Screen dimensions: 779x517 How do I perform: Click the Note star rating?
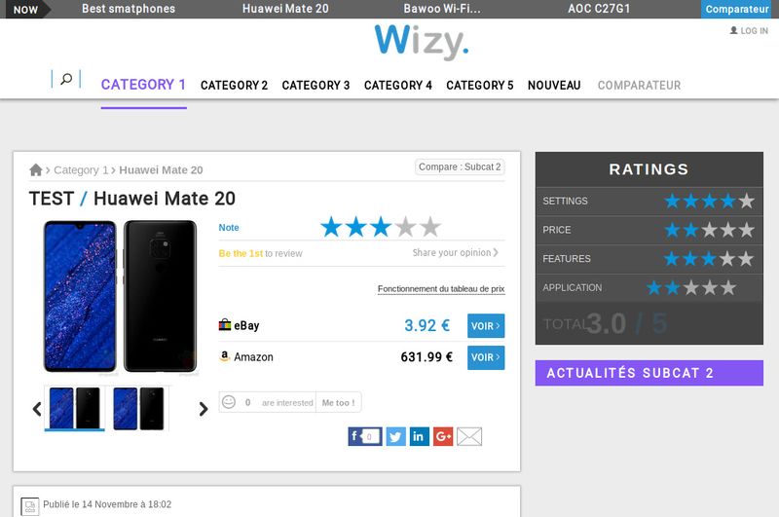381,227
